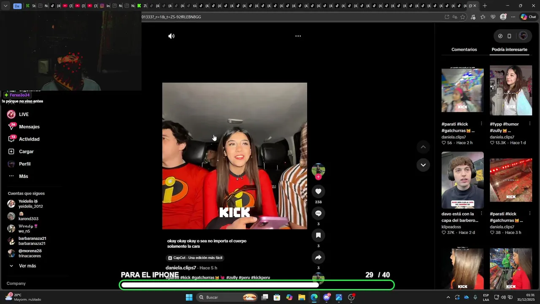Play the main TikTok video
540x304 pixels.
click(x=235, y=156)
